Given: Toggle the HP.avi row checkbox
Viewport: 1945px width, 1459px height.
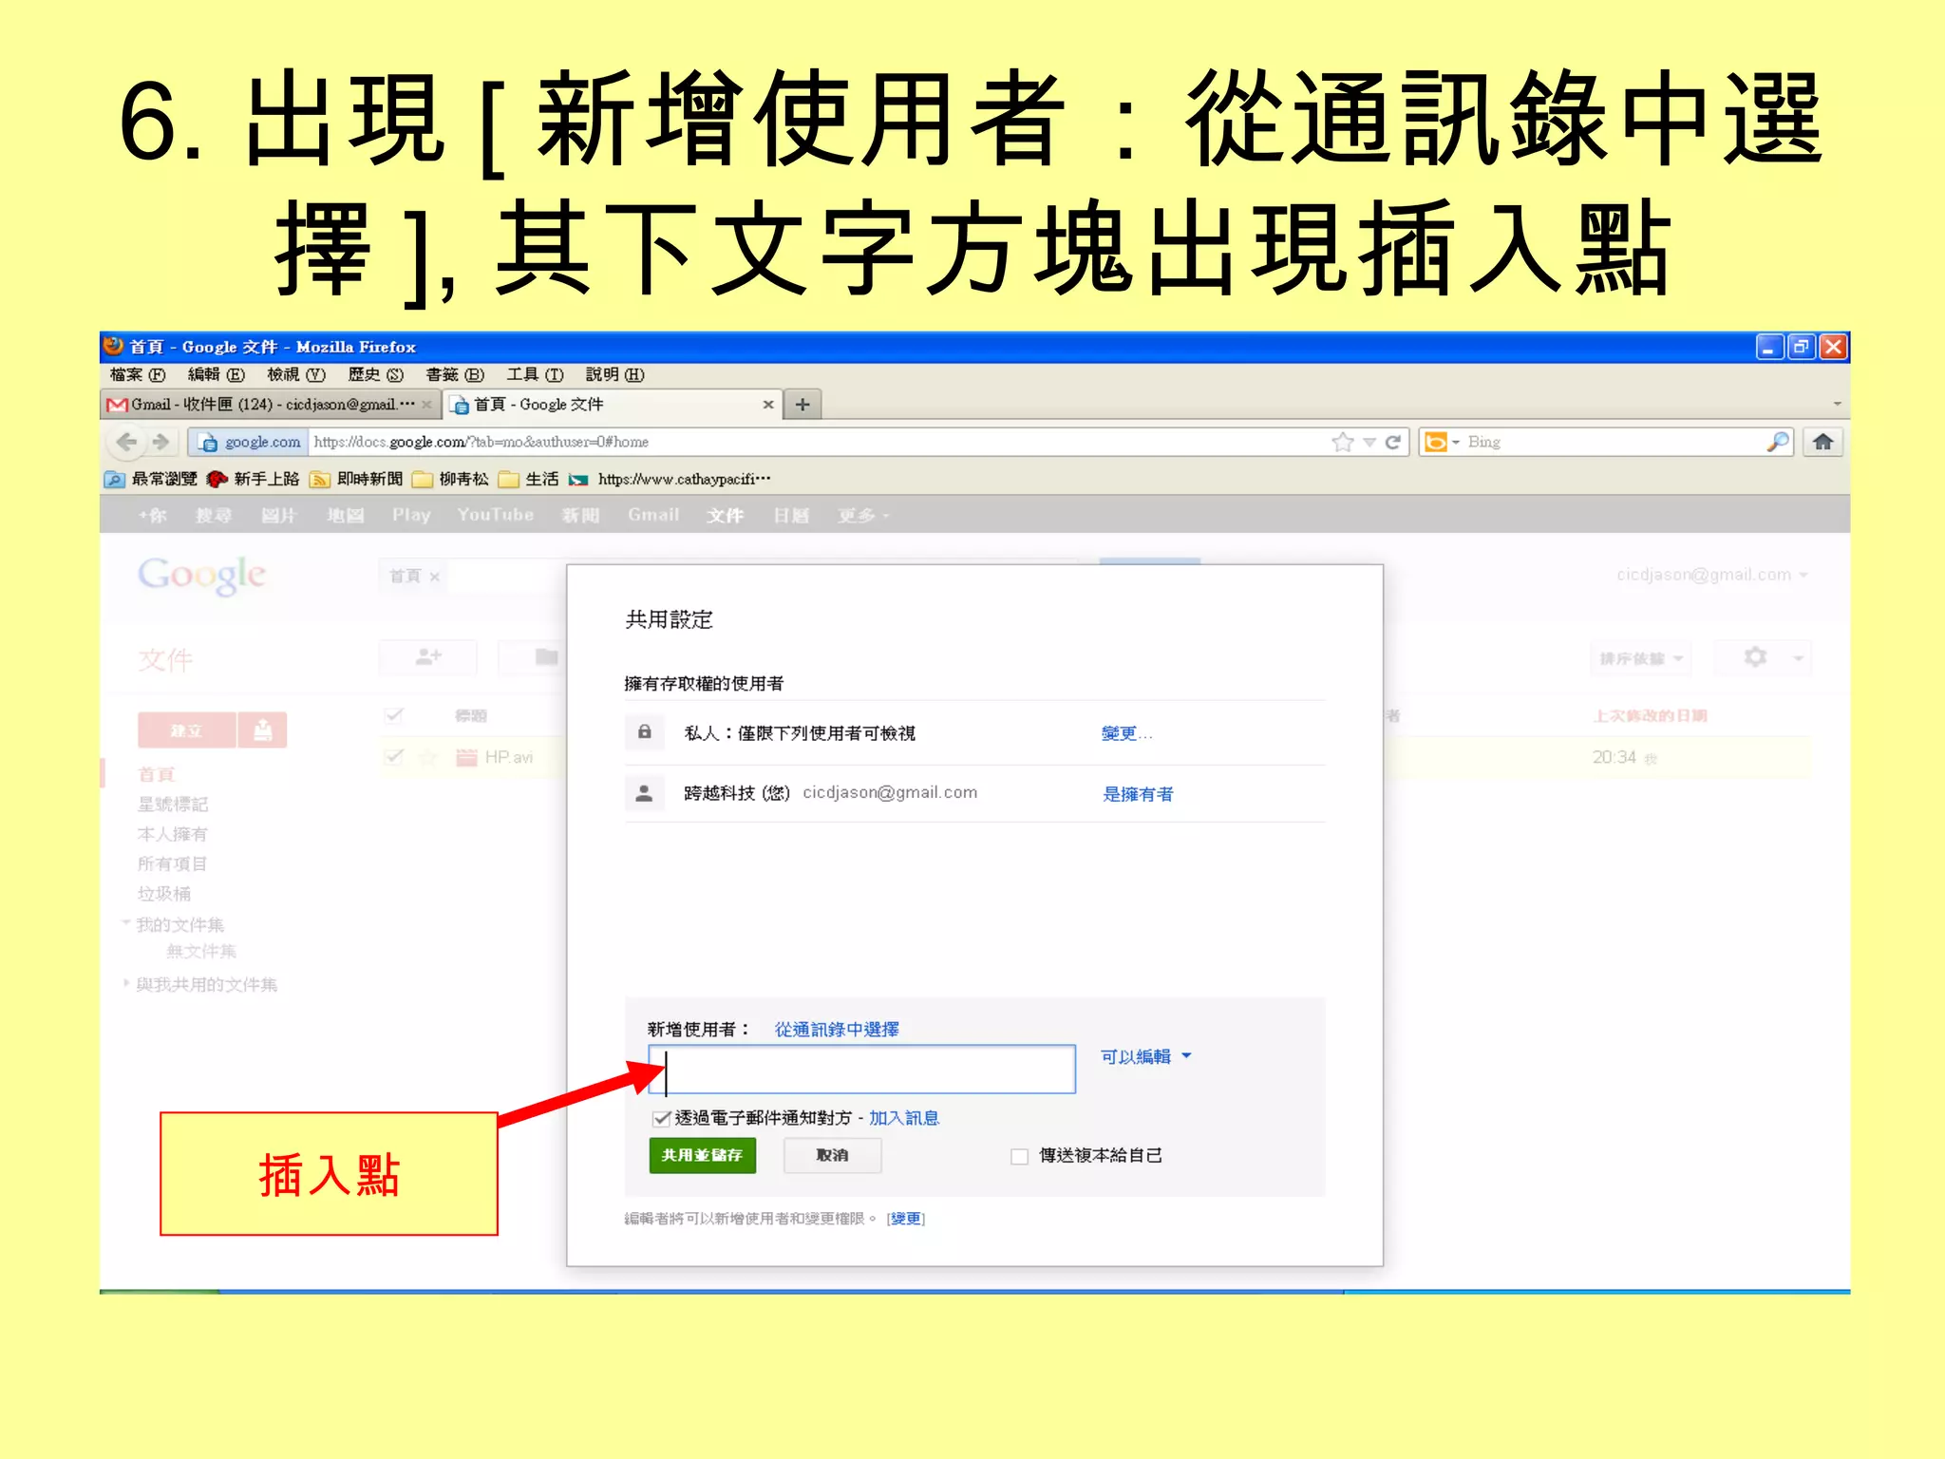Looking at the screenshot, I should point(394,757).
